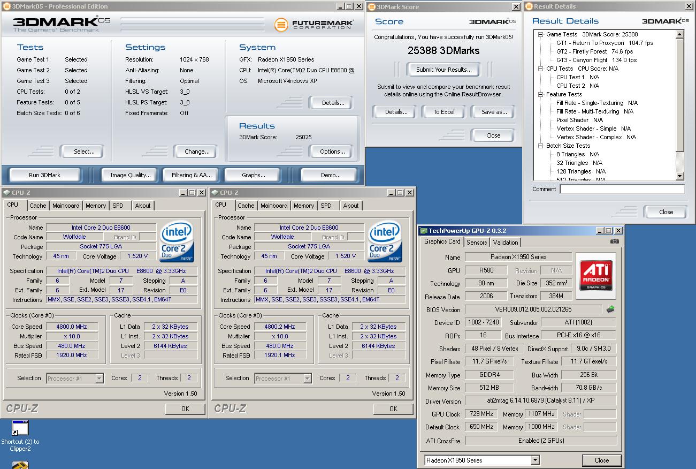This screenshot has height=469, width=696.
Task: Collapse the Game Tests tree node
Action: point(541,34)
